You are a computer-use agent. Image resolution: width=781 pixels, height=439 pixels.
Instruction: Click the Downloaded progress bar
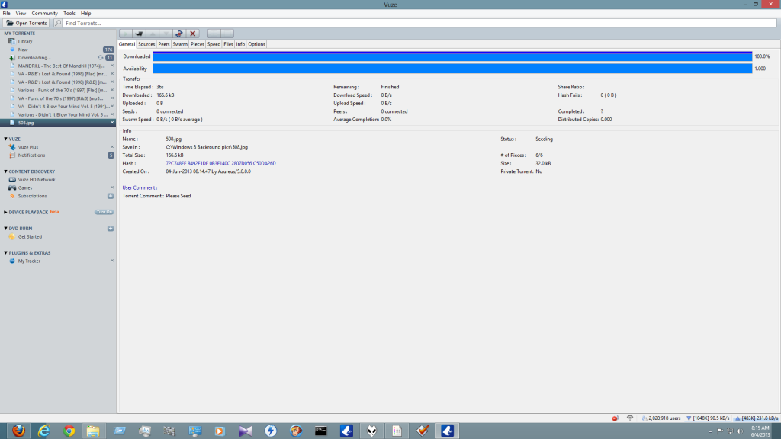point(452,56)
